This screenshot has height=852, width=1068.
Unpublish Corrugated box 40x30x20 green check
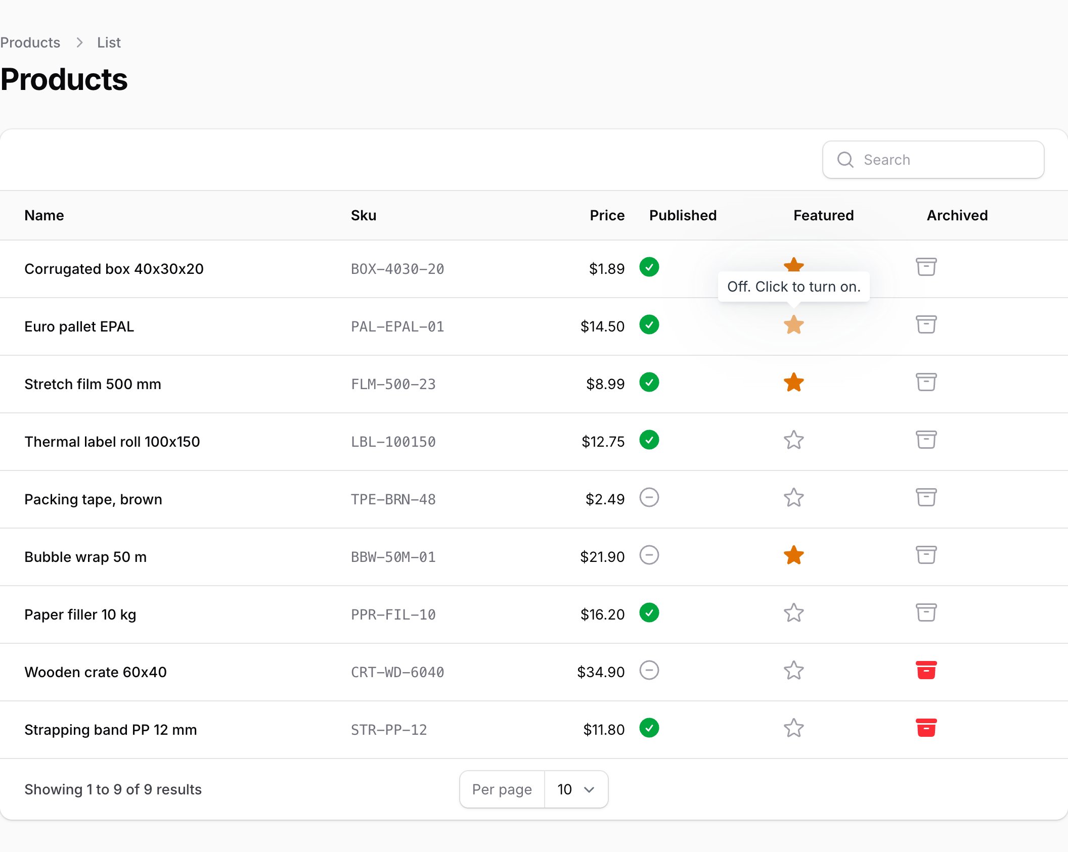point(649,267)
